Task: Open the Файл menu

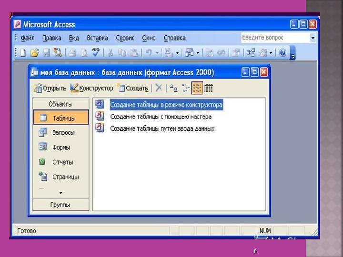Action: click(27, 38)
